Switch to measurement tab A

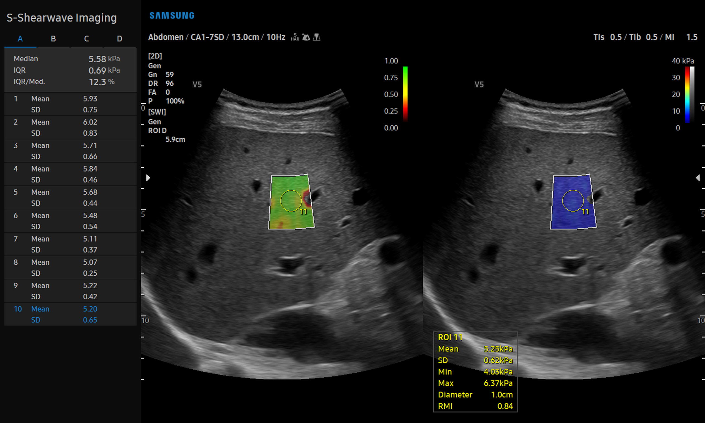(20, 39)
